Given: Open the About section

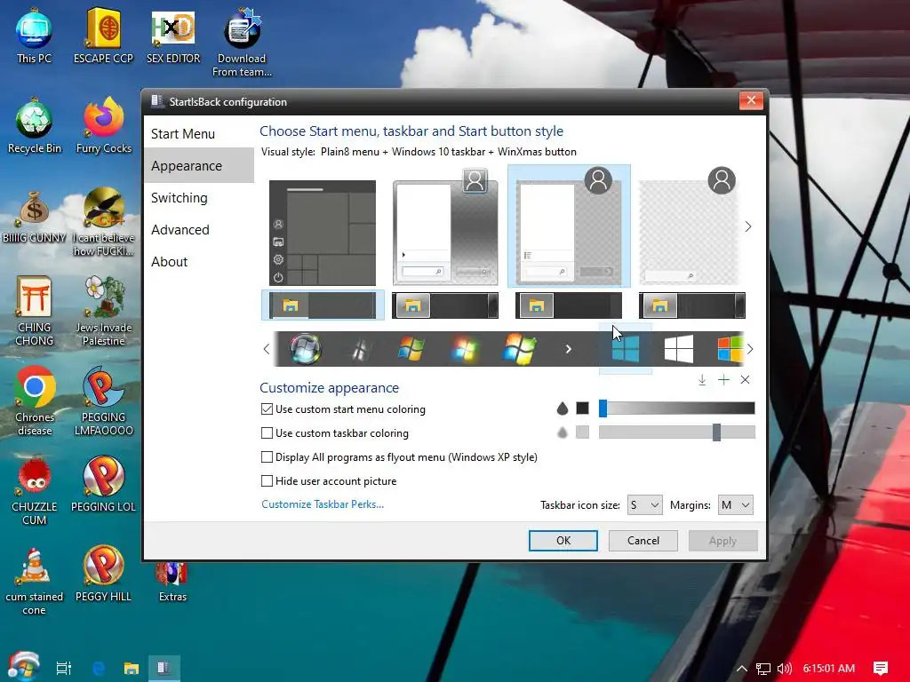Looking at the screenshot, I should point(198,262).
